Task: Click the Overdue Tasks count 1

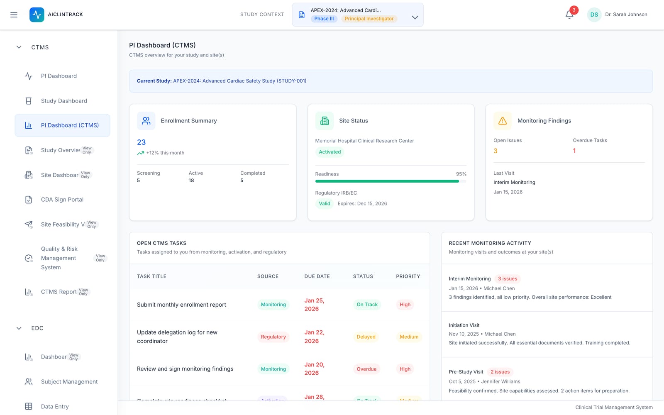Action: coord(574,151)
